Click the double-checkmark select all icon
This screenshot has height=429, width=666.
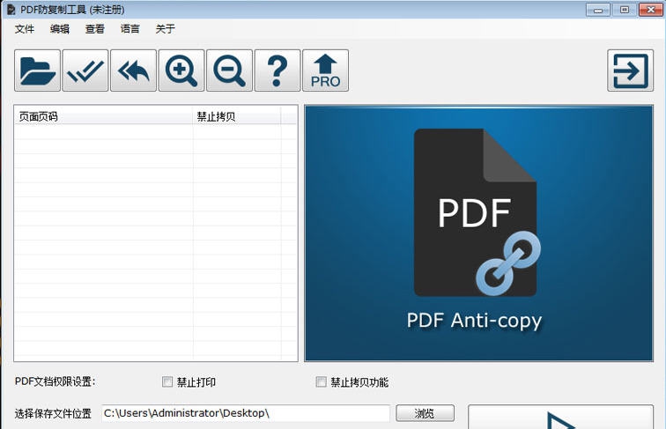pos(85,70)
